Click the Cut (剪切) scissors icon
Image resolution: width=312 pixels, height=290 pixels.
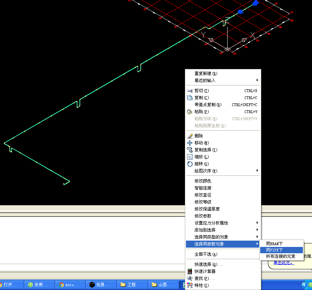tap(190, 91)
